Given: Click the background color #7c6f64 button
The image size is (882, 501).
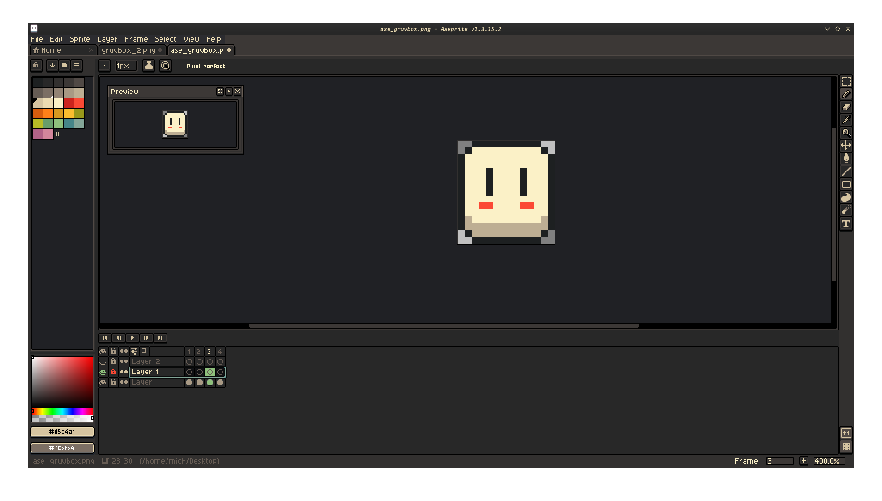Looking at the screenshot, I should [x=62, y=448].
